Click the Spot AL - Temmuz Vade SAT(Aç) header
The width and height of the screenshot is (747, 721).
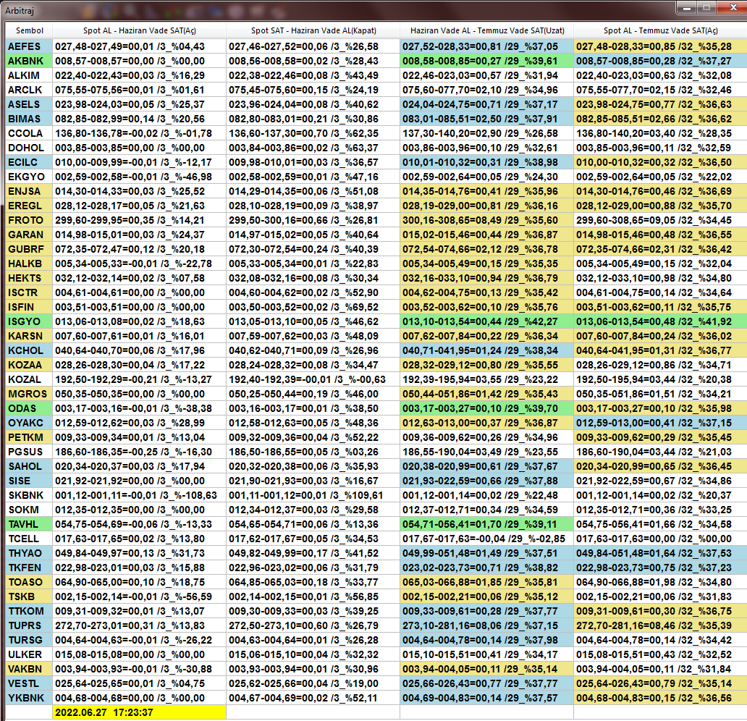click(x=660, y=30)
